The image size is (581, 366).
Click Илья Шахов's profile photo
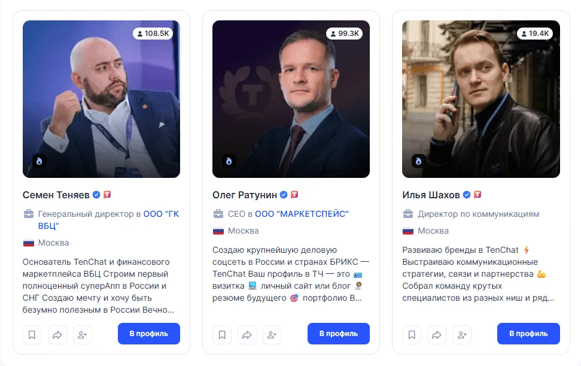click(x=480, y=99)
